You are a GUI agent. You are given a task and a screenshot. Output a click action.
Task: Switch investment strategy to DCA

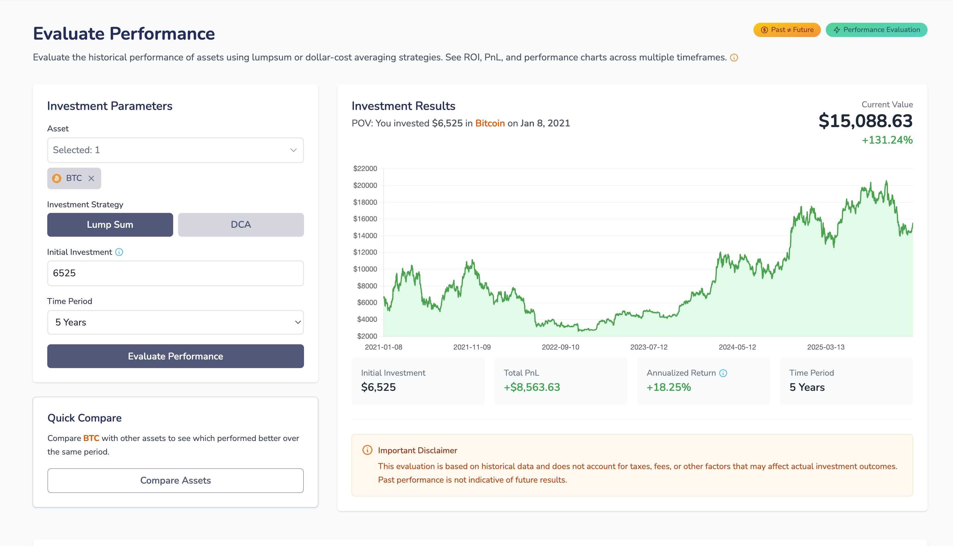(241, 224)
